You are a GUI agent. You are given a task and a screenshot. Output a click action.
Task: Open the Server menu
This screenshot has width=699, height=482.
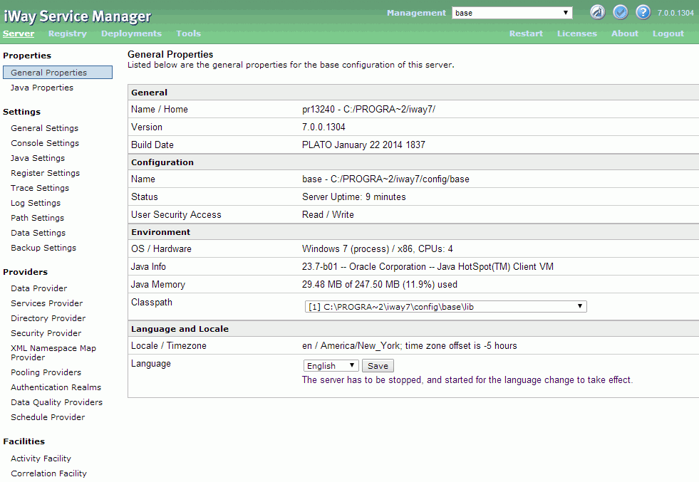(x=19, y=33)
